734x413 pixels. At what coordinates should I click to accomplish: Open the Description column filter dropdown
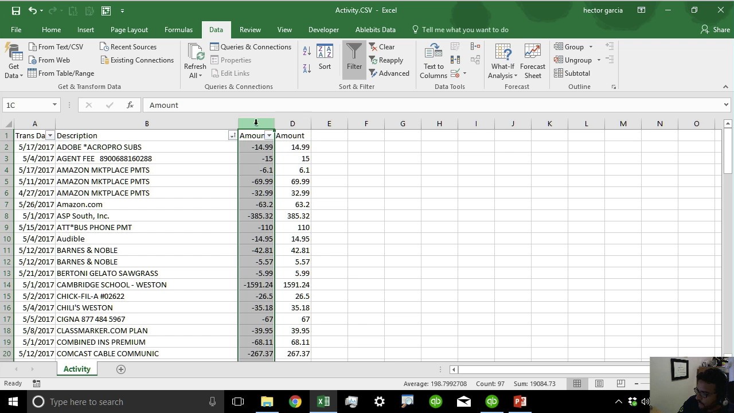pyautogui.click(x=232, y=135)
